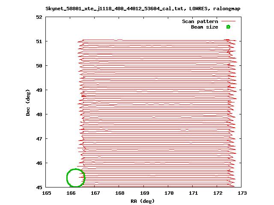The height and width of the screenshot is (205, 274).
Task: Click the x-axis tick label 167
Action: click(95, 193)
